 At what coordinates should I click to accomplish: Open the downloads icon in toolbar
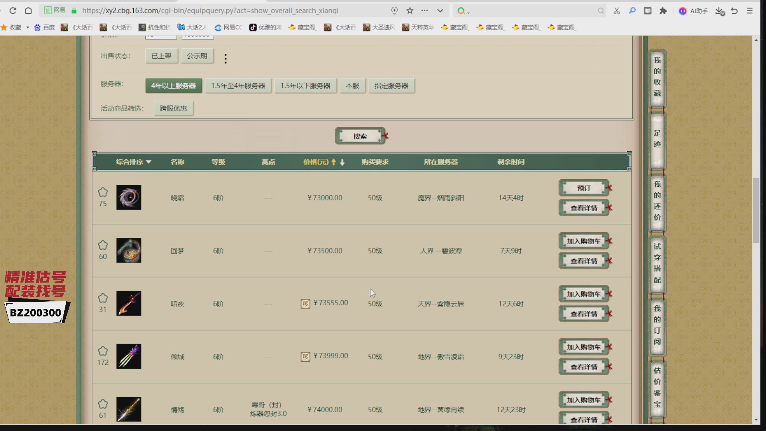[720, 11]
